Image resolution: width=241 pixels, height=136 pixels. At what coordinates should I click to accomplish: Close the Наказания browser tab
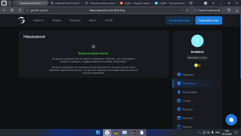click(45, 3)
